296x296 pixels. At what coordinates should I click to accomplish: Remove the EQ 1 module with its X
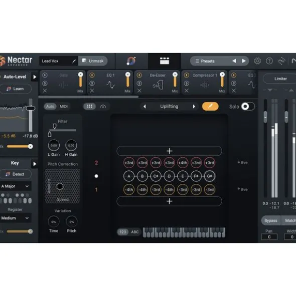coord(92,91)
